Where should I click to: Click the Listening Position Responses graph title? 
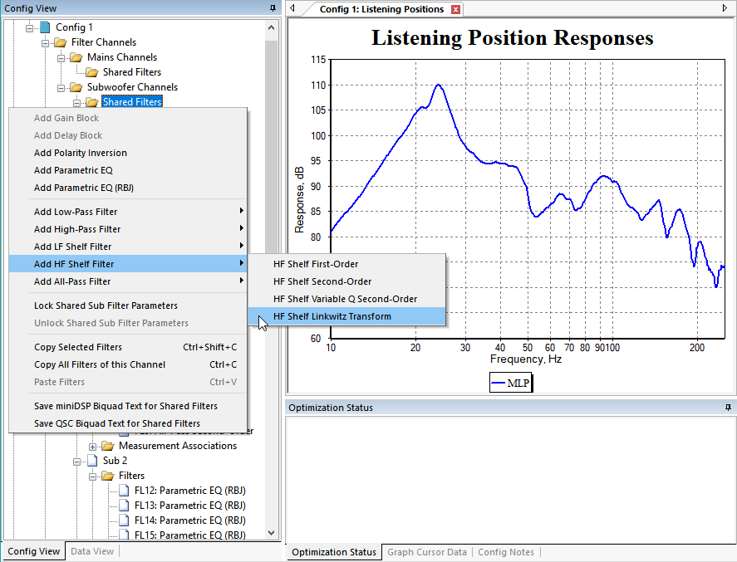pos(513,37)
